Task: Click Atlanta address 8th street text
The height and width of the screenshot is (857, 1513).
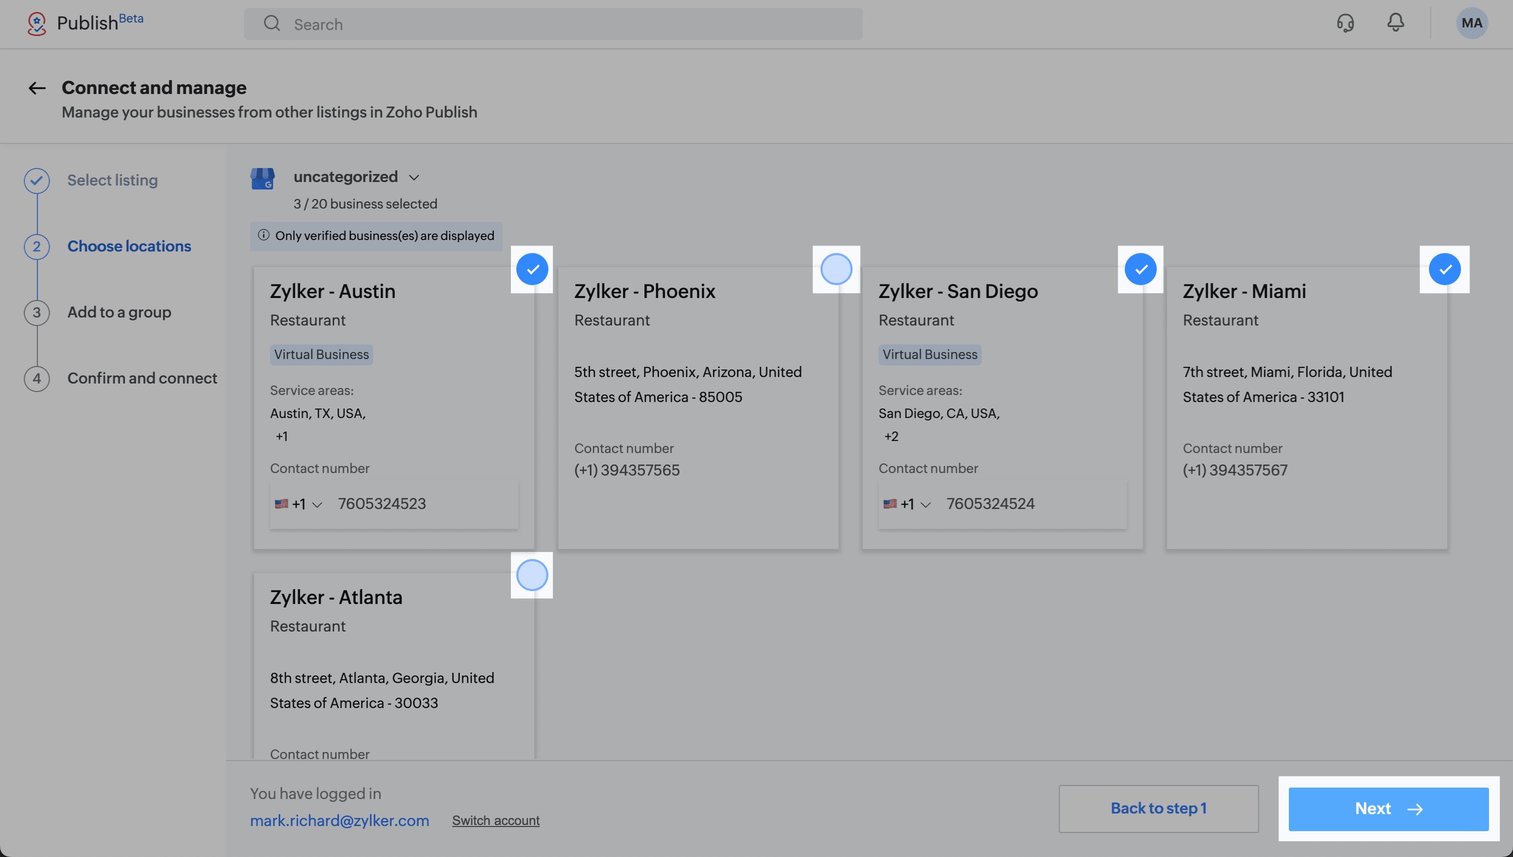Action: pyautogui.click(x=382, y=690)
